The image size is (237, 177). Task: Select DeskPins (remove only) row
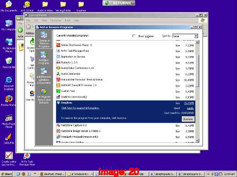(125, 97)
